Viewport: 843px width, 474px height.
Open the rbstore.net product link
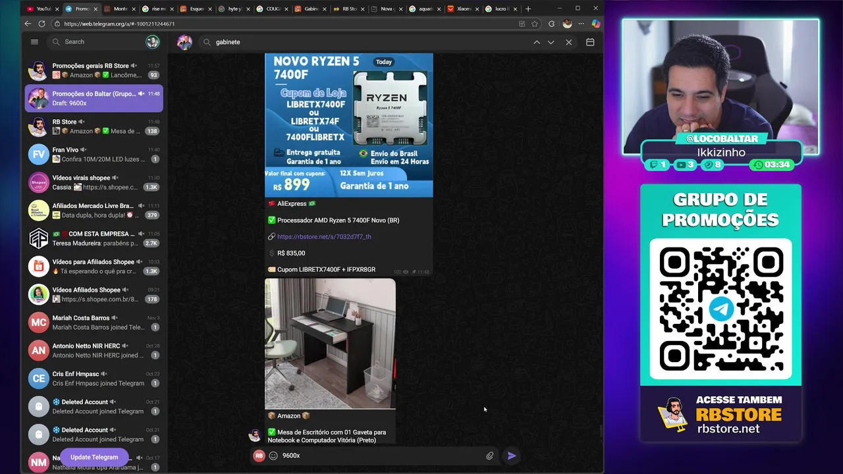[324, 236]
